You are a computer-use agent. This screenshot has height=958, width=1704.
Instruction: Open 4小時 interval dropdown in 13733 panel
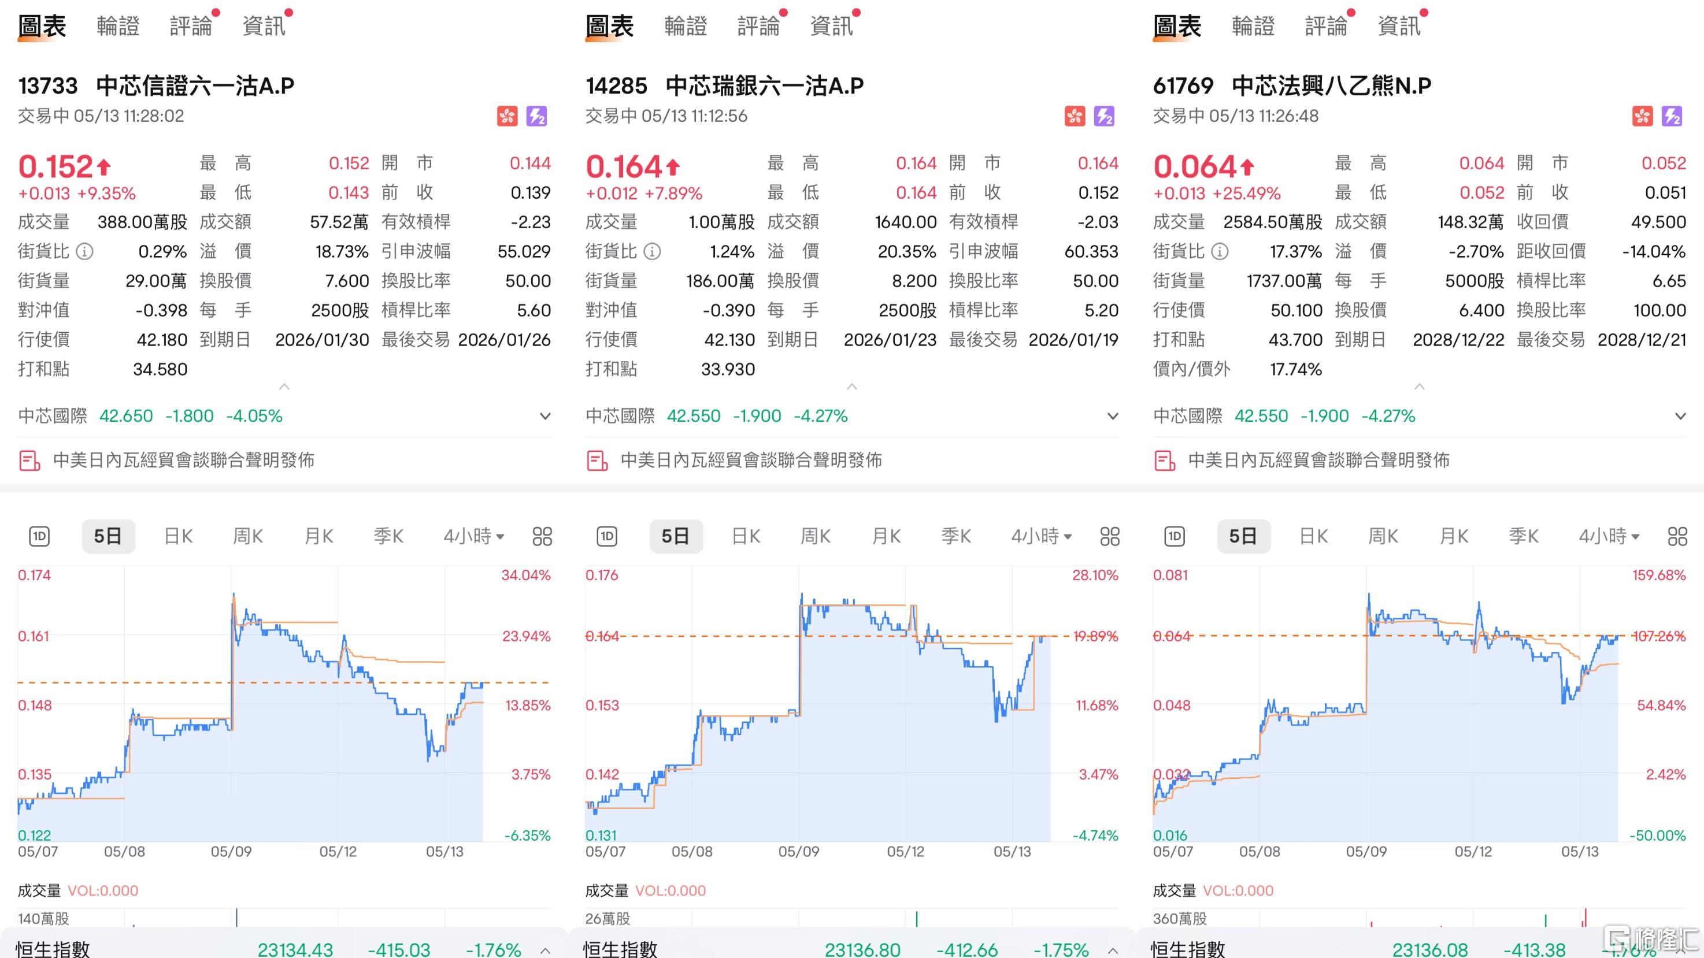[475, 536]
